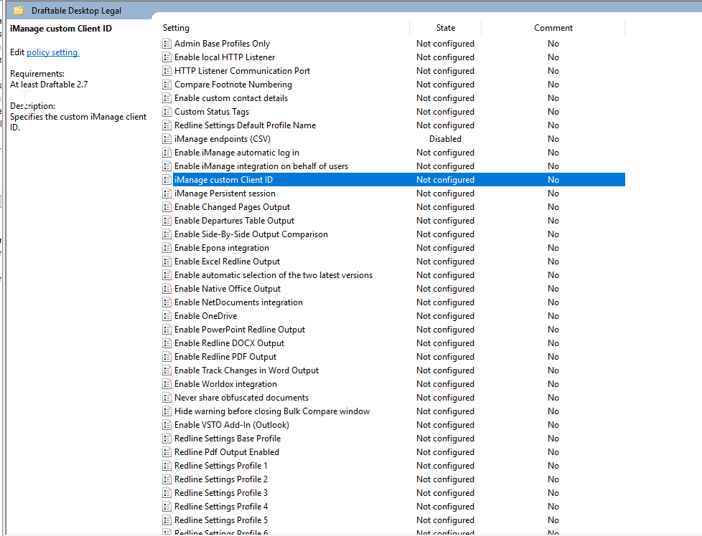Select Enable iManage automatic log in

[x=237, y=153]
